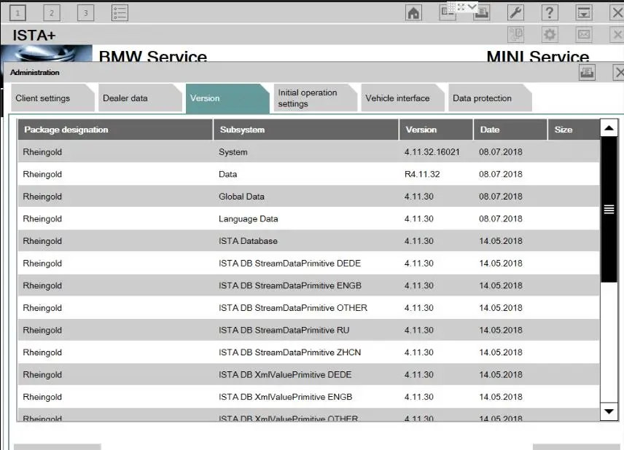
Task: Select the Global Data row
Action: coord(308,197)
